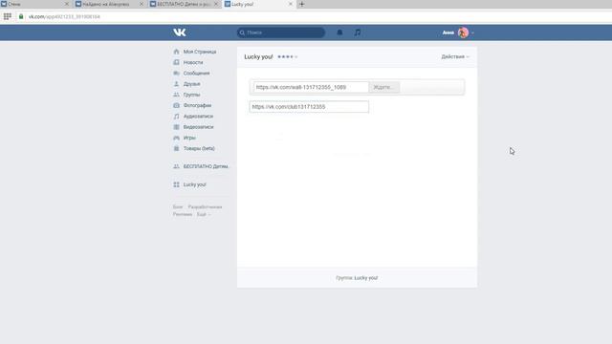The width and height of the screenshot is (612, 344).
Task: Click the Lucky you! app grid icon
Action: [176, 184]
